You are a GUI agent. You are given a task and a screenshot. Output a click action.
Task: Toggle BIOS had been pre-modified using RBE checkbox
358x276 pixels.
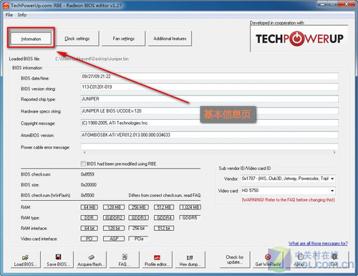[83, 163]
